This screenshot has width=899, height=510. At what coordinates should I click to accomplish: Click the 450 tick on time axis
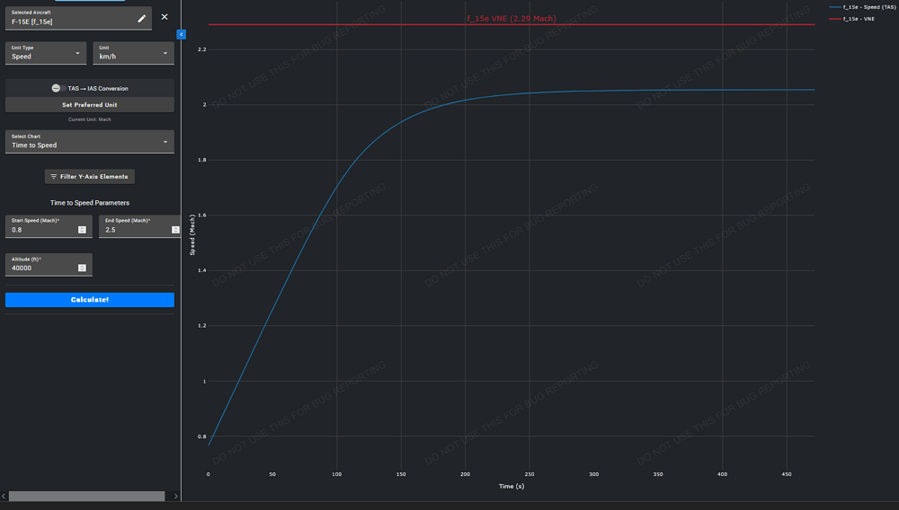point(787,474)
